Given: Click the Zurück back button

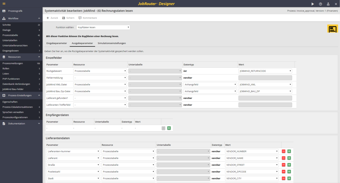Looking at the screenshot, I should tap(52, 18).
